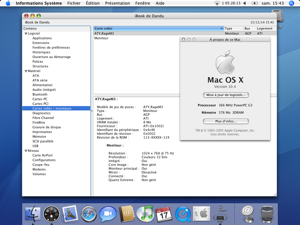This screenshot has height=225, width=300.
Task: Click System Profiler chip icon in Dock
Action: (220, 214)
